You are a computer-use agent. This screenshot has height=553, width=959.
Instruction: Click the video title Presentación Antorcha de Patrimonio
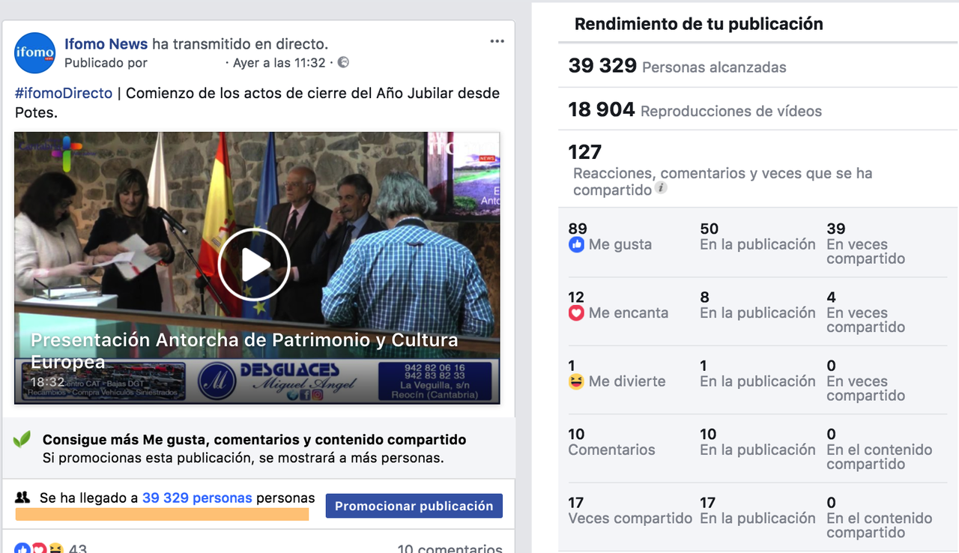(244, 351)
